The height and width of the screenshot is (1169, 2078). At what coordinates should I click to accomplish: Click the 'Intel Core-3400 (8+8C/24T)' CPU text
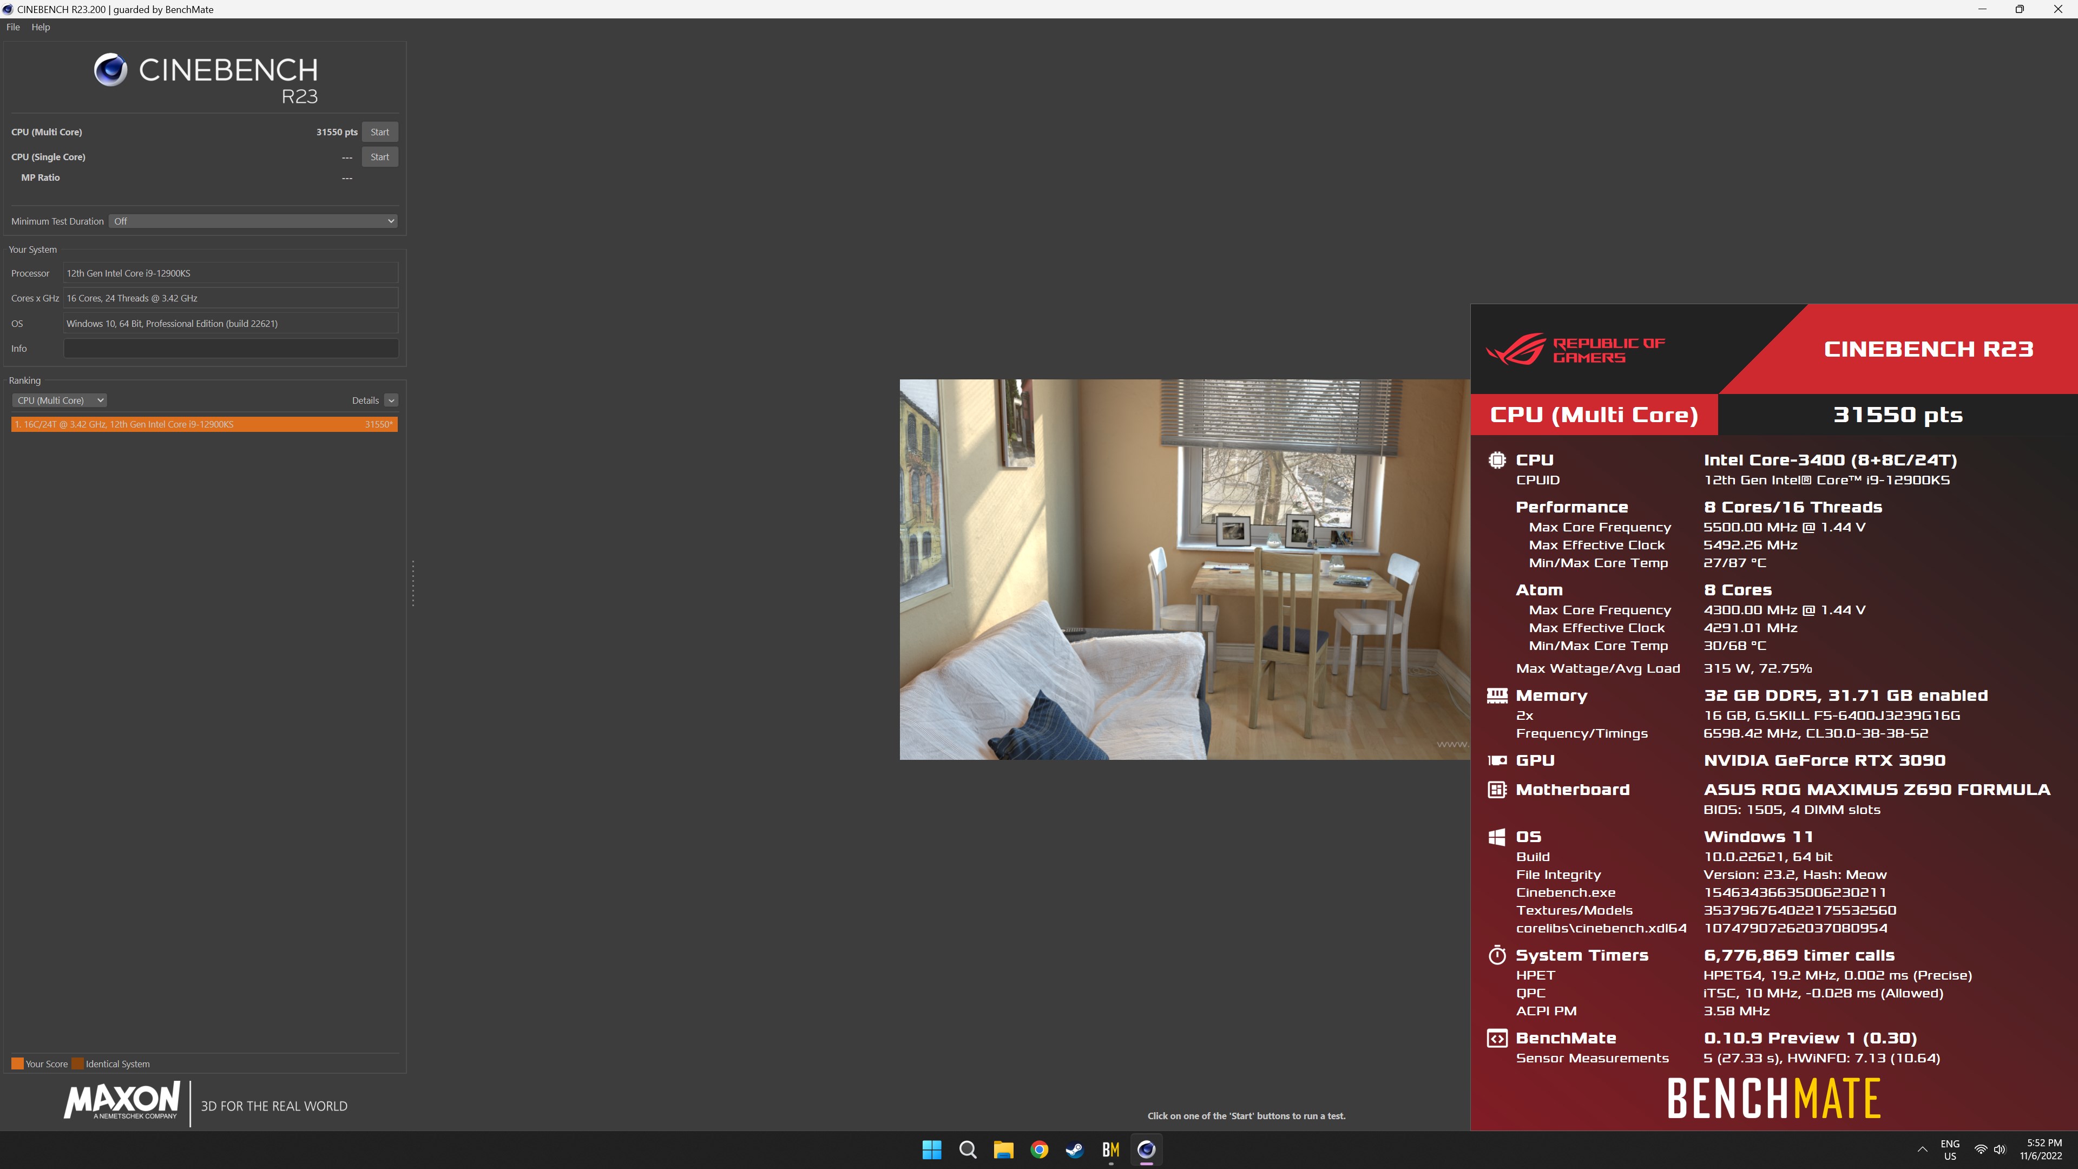1830,460
